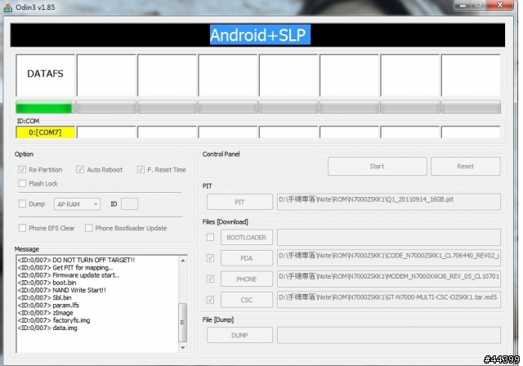This screenshot has width=523, height=366.
Task: Toggle the F. Reset Time checkbox
Action: pos(141,169)
